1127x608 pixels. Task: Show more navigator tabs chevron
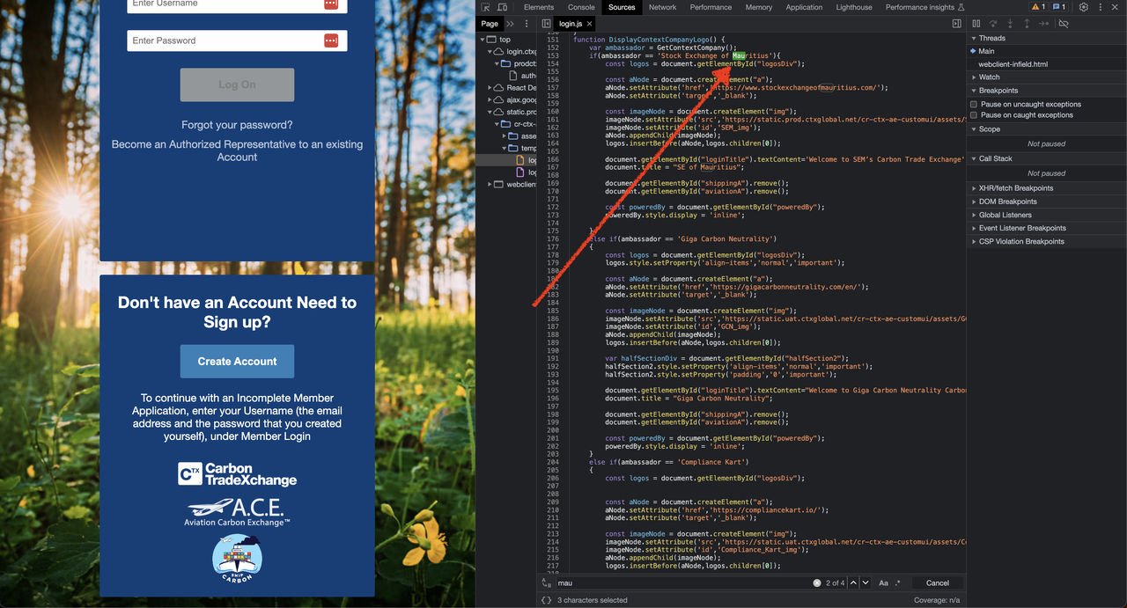(x=510, y=24)
